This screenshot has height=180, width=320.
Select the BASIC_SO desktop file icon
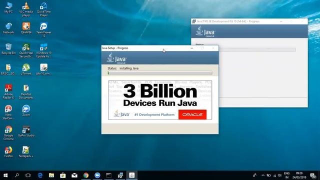8,69
